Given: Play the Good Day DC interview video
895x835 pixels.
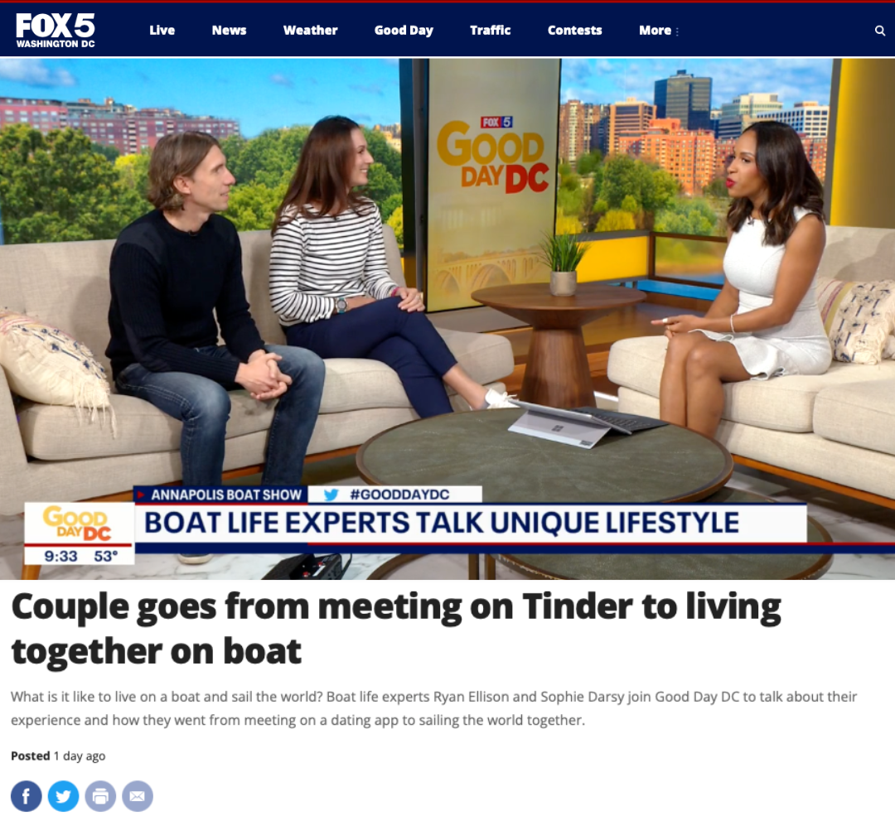Looking at the screenshot, I should coord(447,318).
